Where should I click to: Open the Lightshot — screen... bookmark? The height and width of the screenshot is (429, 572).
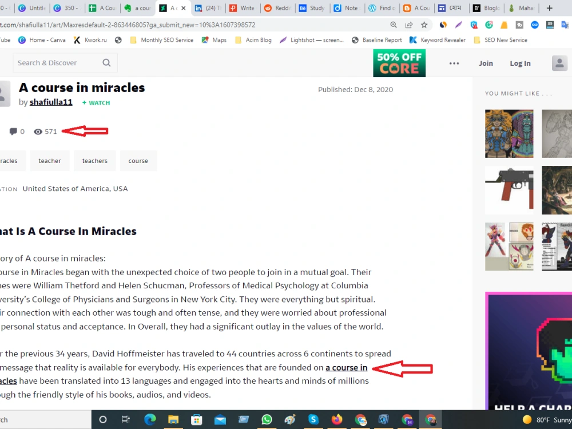pyautogui.click(x=312, y=40)
